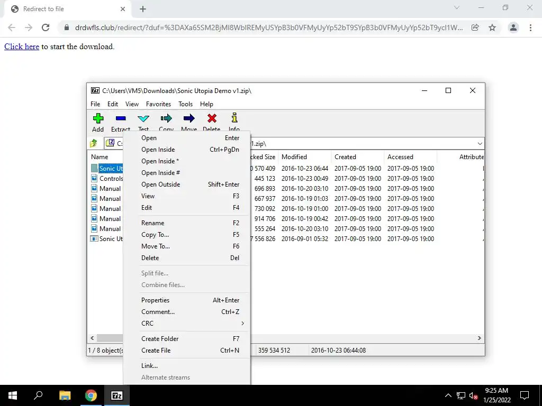The width and height of the screenshot is (542, 406).
Task: Click the muted volume tray icon
Action: tap(474, 395)
